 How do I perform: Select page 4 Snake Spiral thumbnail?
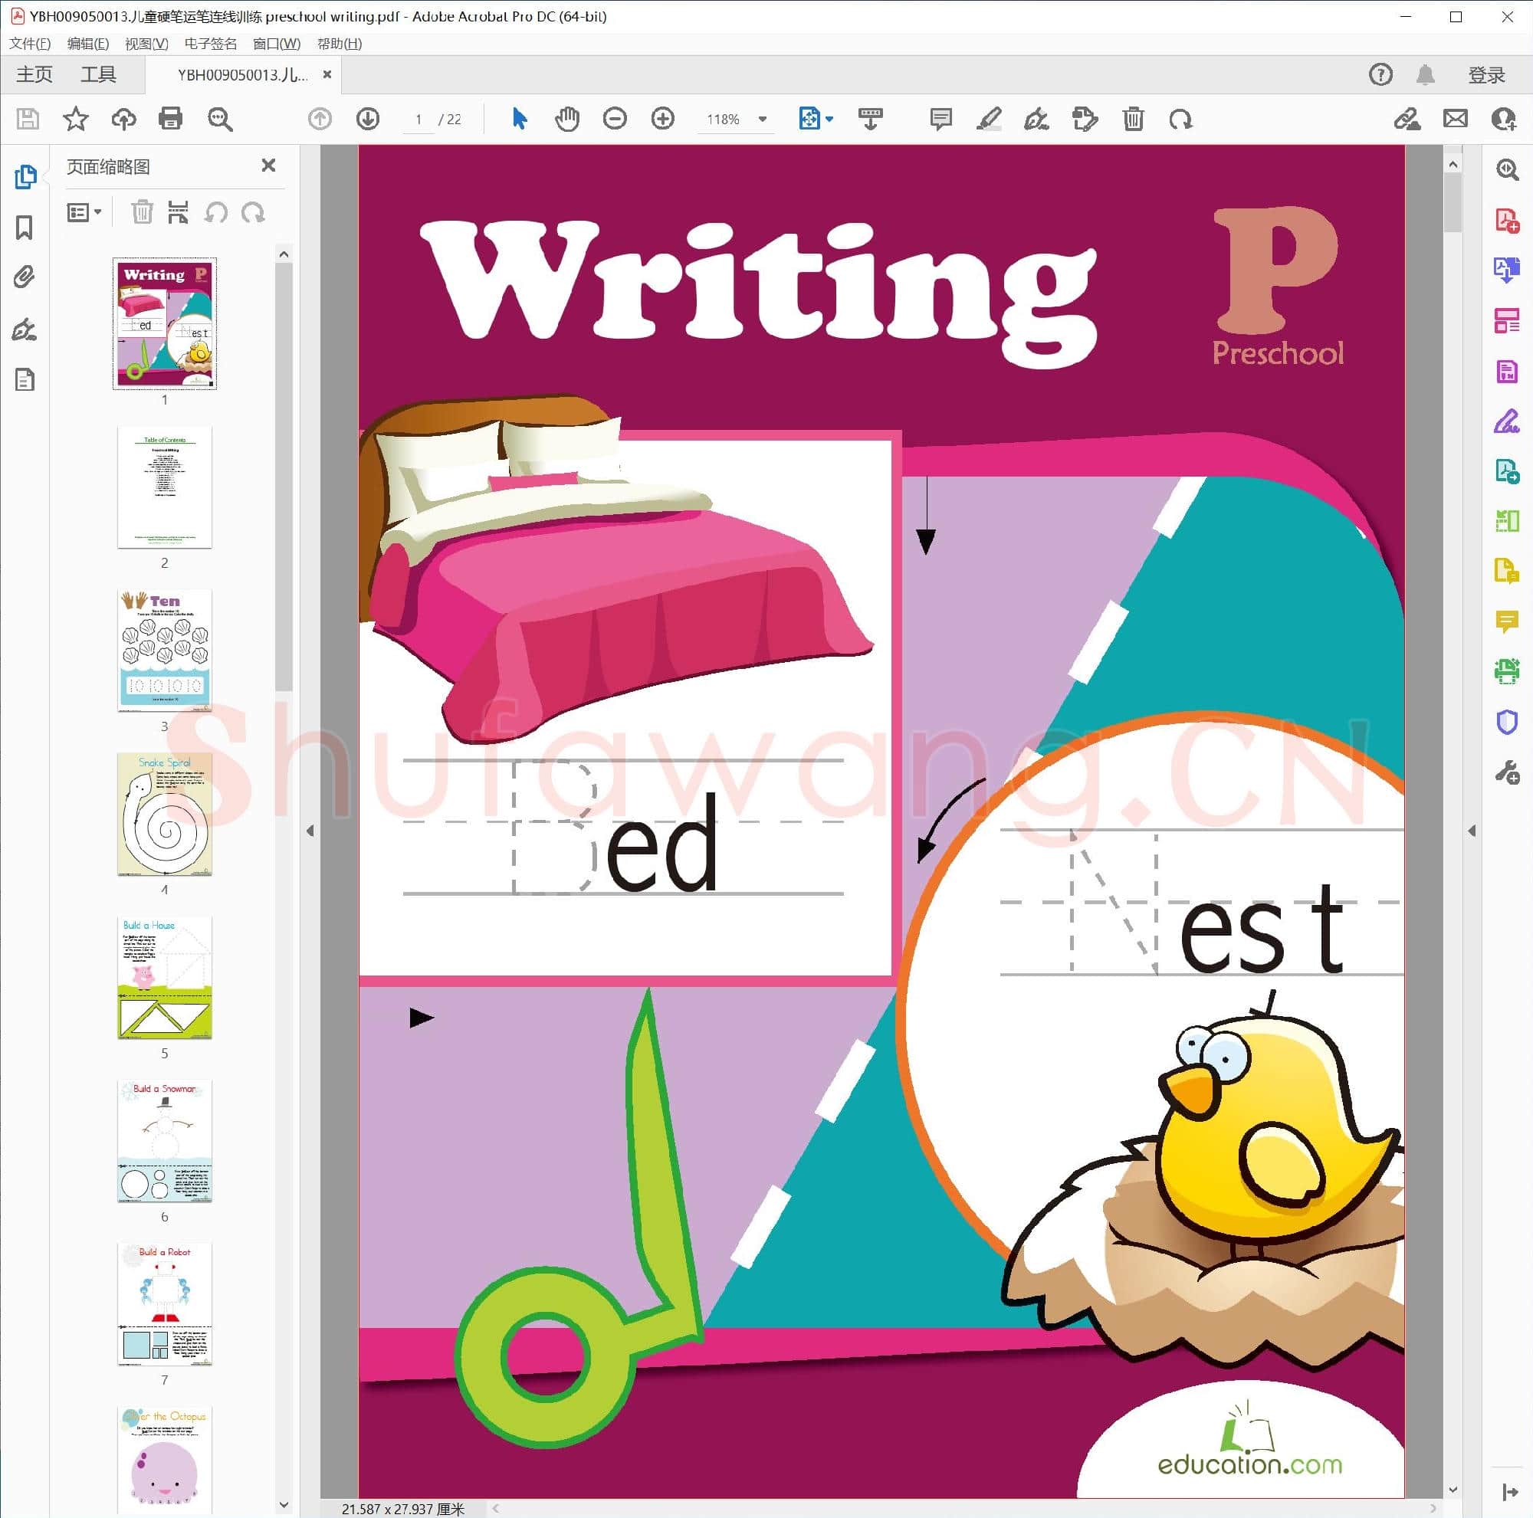164,817
